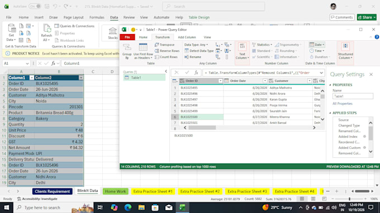This screenshot has width=380, height=213.
Task: Click the Rename column button
Action: (x=193, y=57)
